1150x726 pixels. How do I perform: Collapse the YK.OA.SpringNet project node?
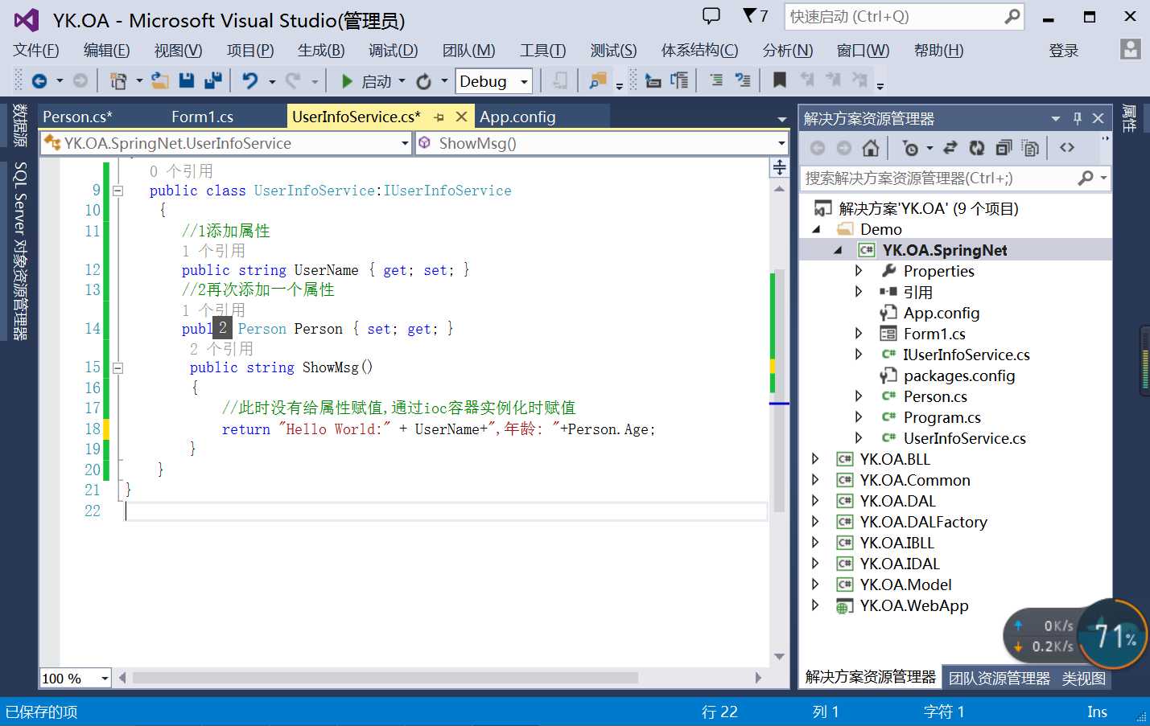838,250
